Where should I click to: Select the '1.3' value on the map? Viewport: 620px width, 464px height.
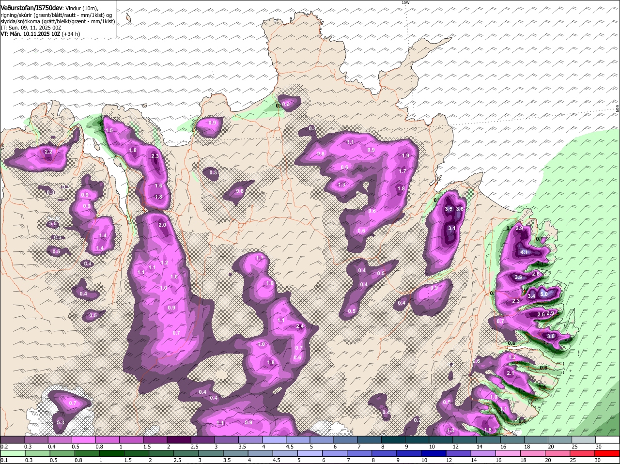(x=341, y=185)
